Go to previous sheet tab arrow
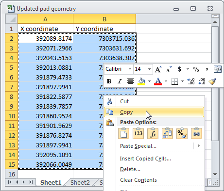 (x=17, y=182)
